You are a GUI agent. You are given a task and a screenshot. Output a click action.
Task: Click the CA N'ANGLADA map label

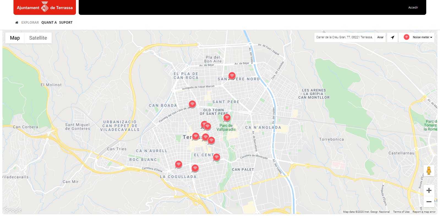[263, 128]
